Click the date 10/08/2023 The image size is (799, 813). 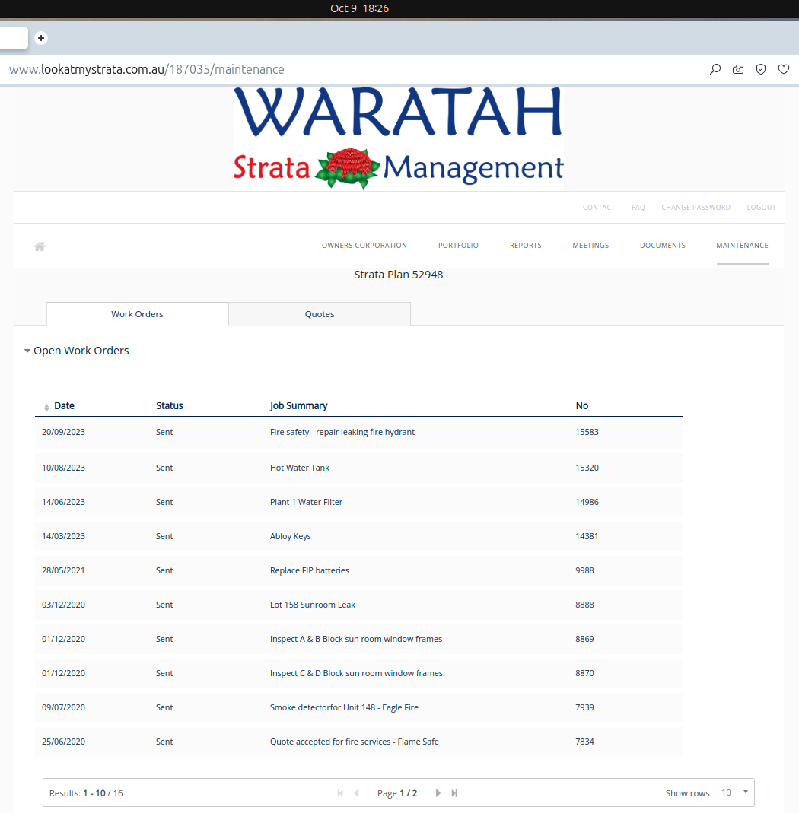[x=63, y=468]
